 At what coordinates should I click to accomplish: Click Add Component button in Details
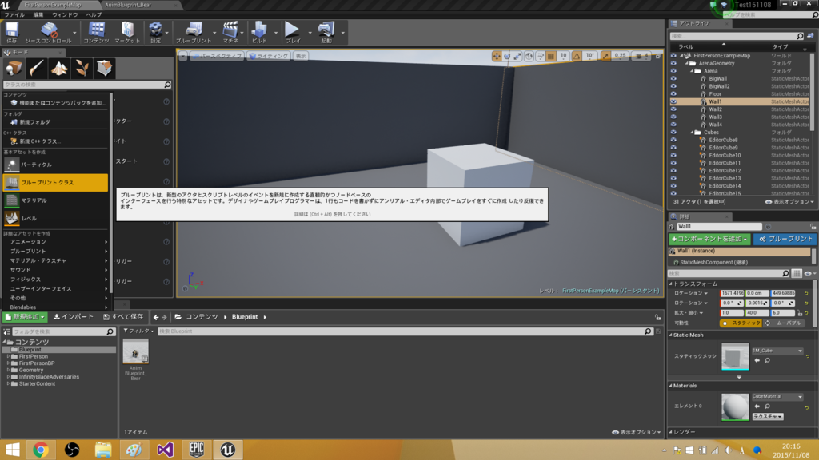709,239
